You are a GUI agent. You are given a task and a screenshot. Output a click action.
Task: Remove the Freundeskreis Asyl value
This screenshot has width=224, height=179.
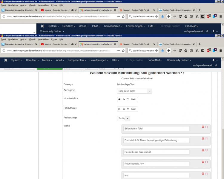203,162
